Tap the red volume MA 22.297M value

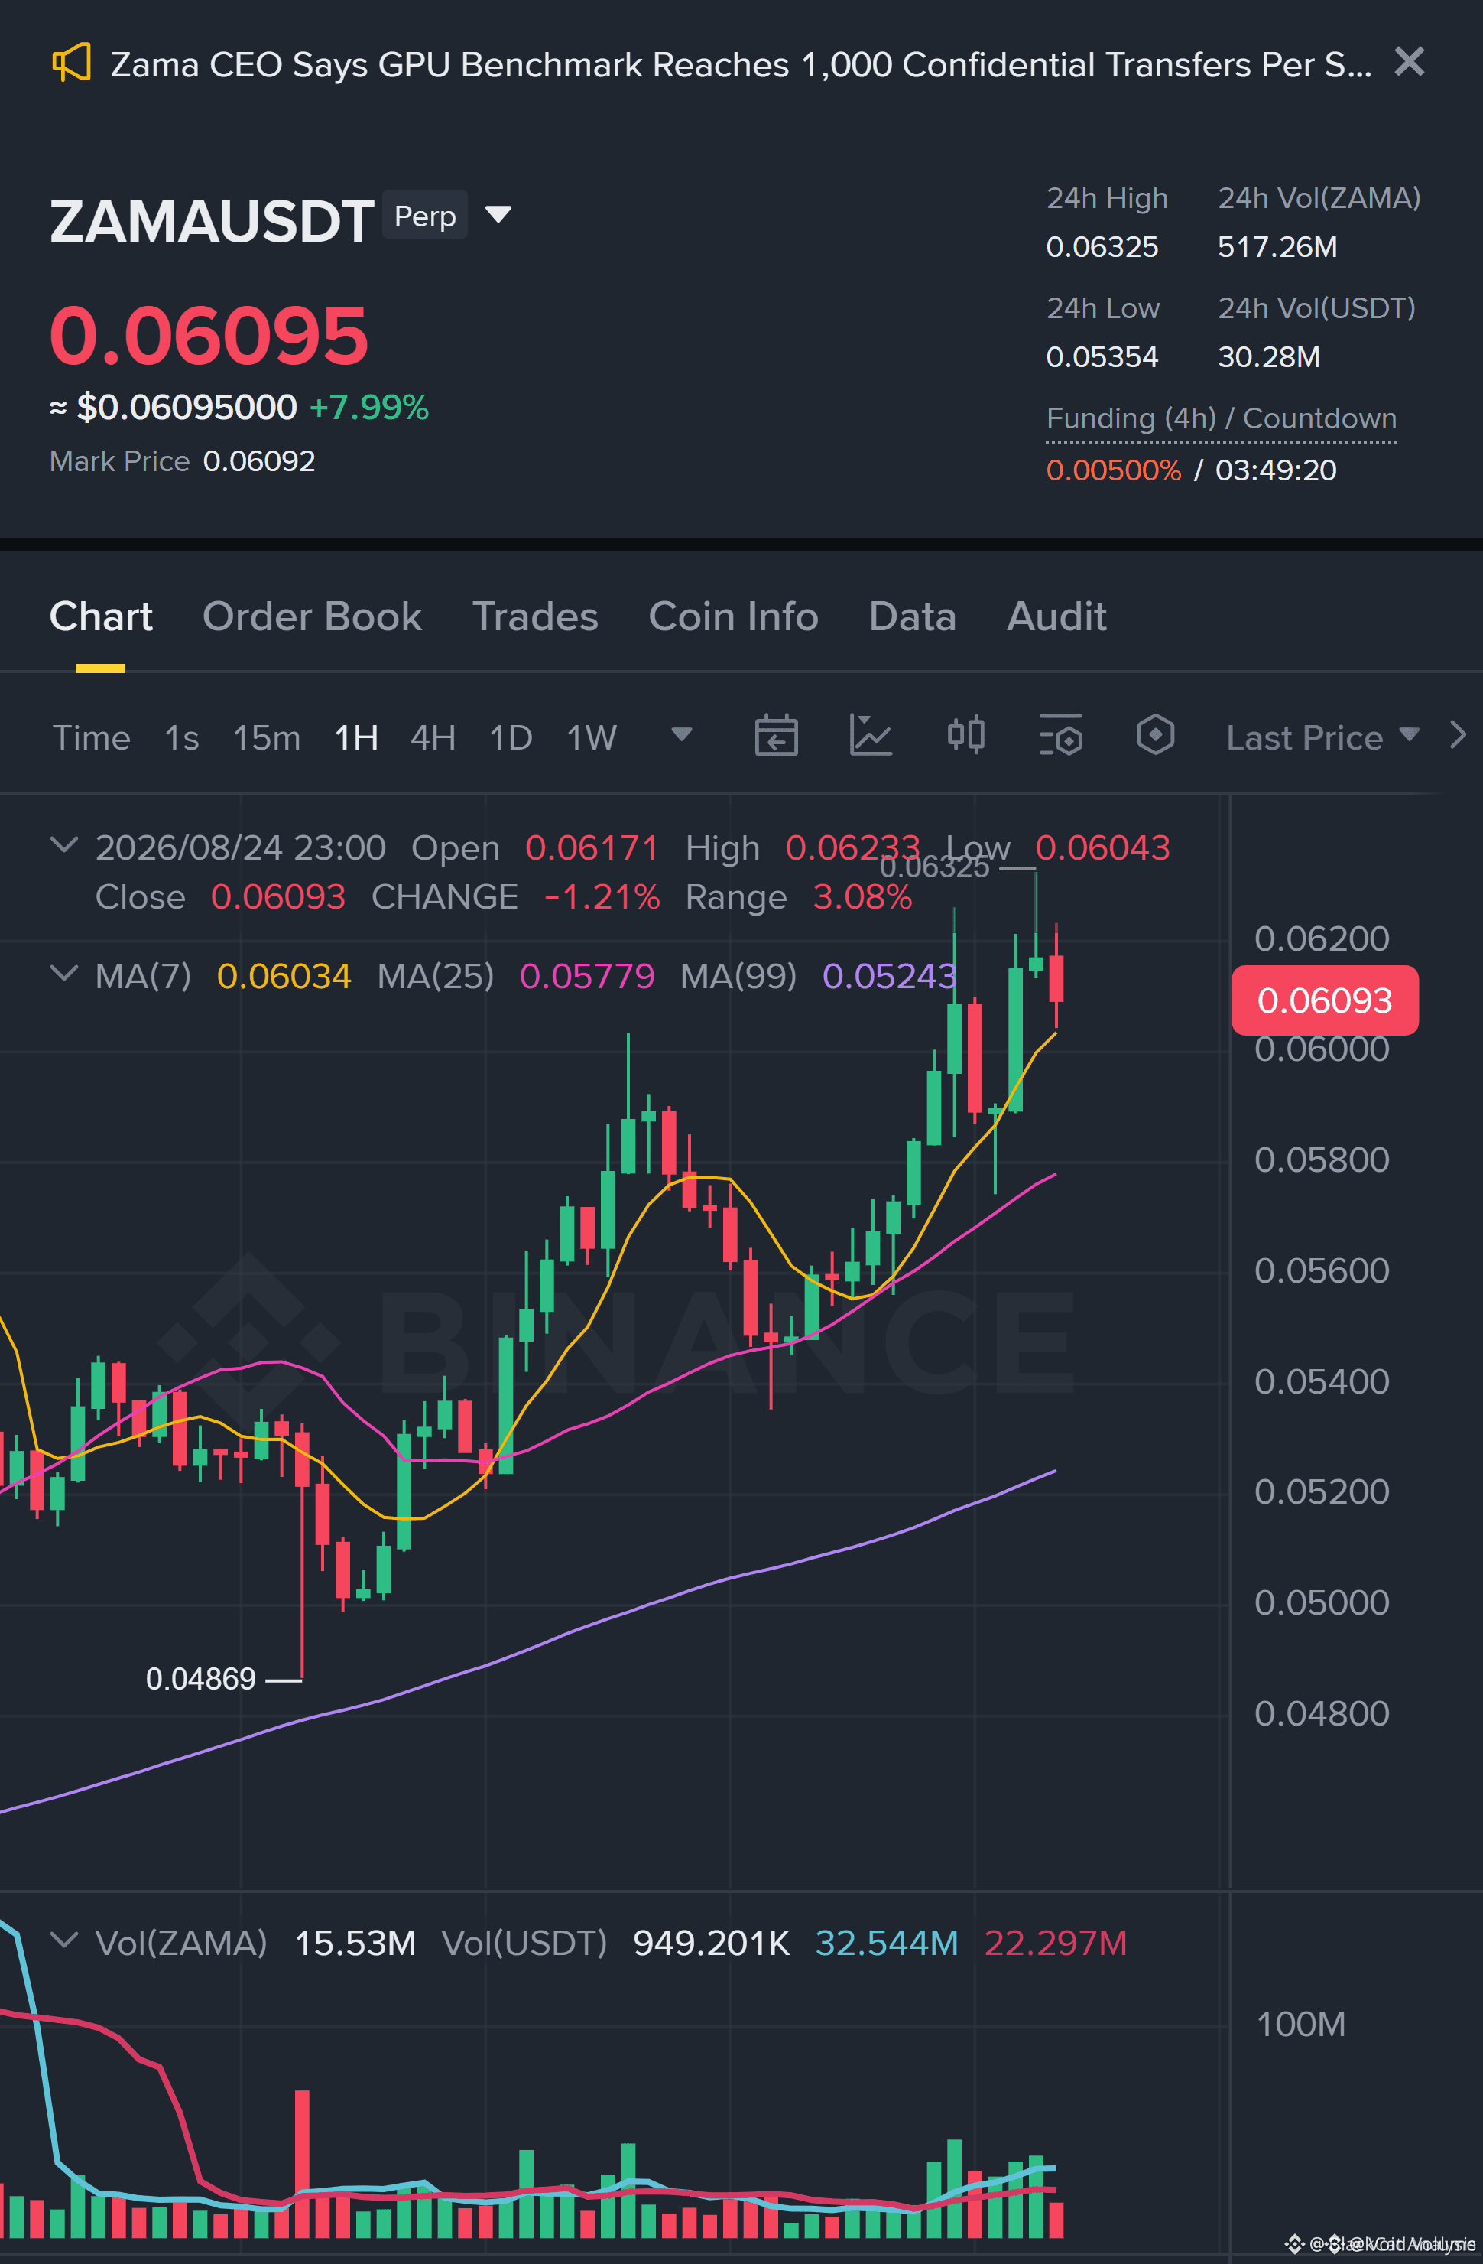pyautogui.click(x=1055, y=1943)
